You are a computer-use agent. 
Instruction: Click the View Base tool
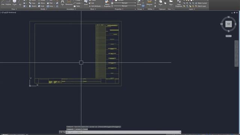(171, 3)
